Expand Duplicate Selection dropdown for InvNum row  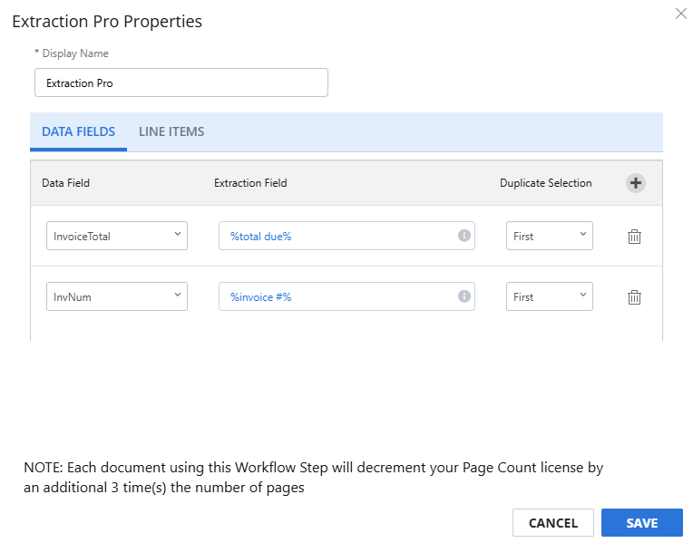[x=550, y=296]
